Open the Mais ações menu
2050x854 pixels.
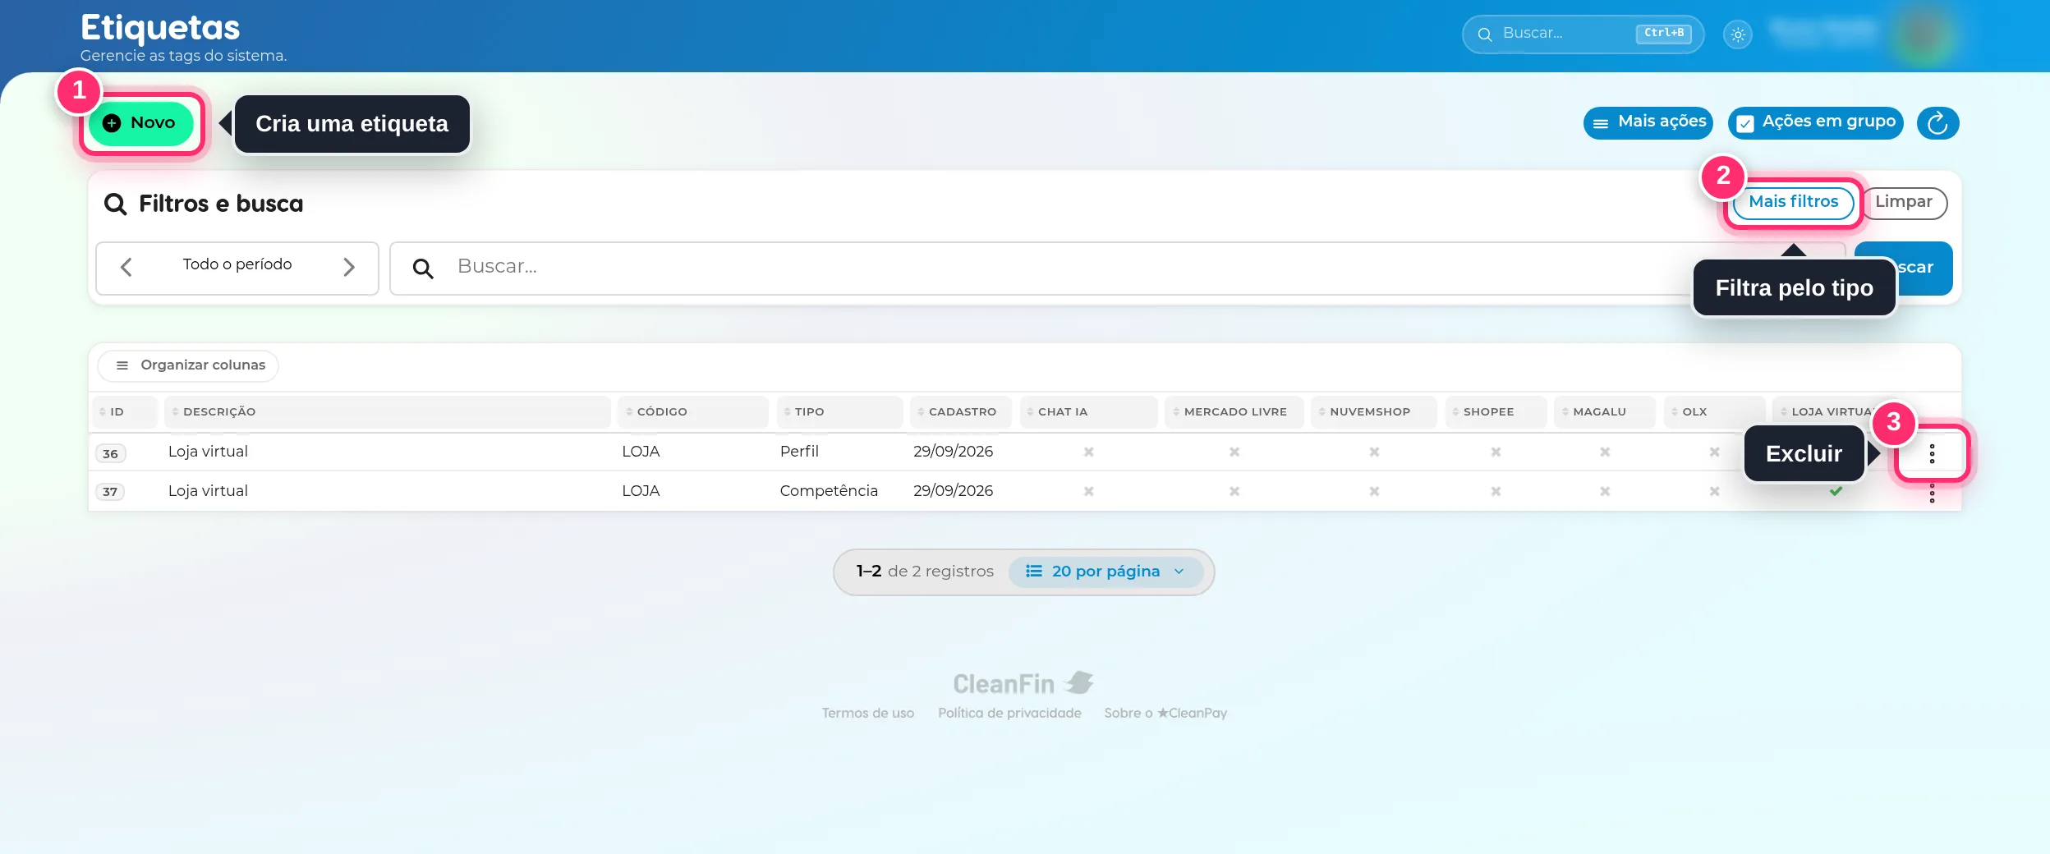click(x=1648, y=122)
